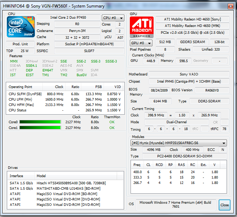This screenshot has height=217, width=237.
Task: Click the 266.7 frequency timing row
Action: coord(178,183)
